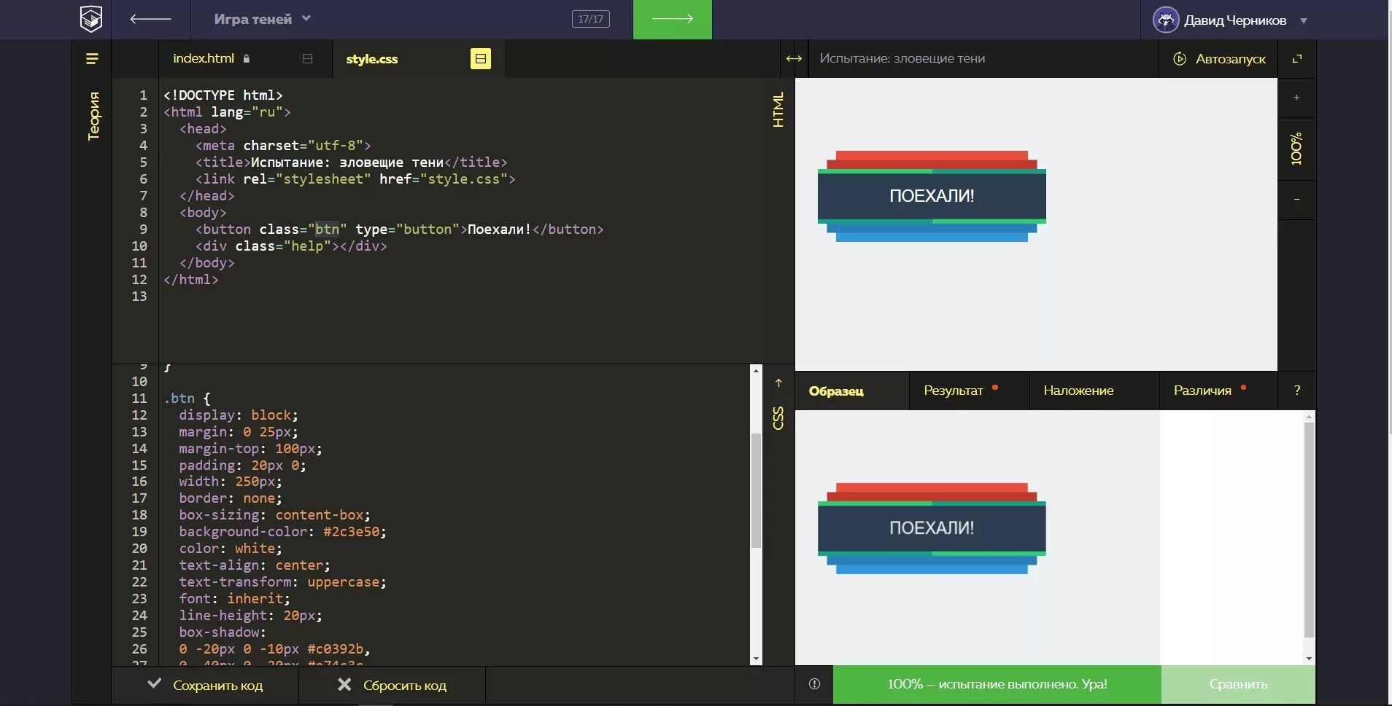Click the box-sizing: content-box line

tap(275, 515)
